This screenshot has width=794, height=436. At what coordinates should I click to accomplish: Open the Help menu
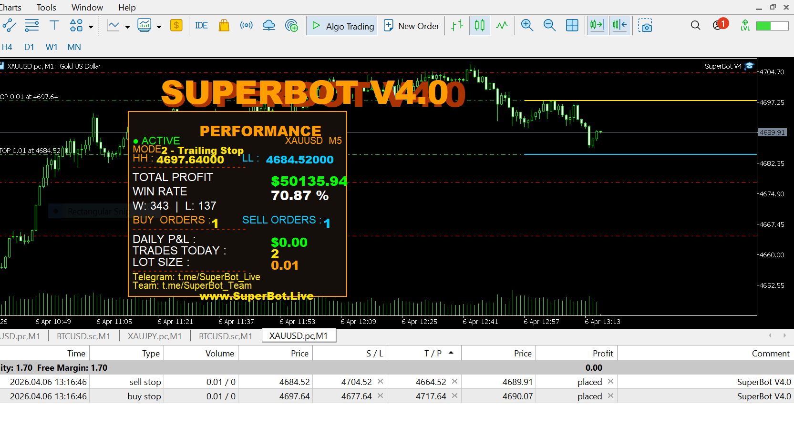[x=127, y=8]
